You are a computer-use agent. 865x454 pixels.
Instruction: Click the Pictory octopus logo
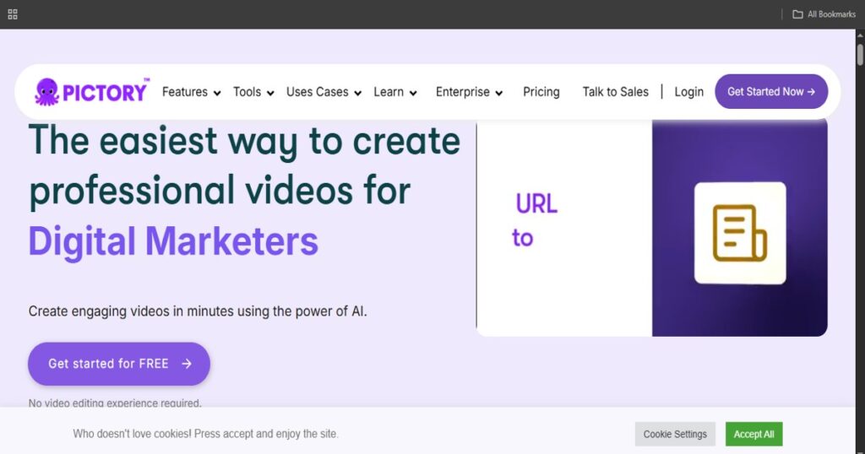click(91, 91)
